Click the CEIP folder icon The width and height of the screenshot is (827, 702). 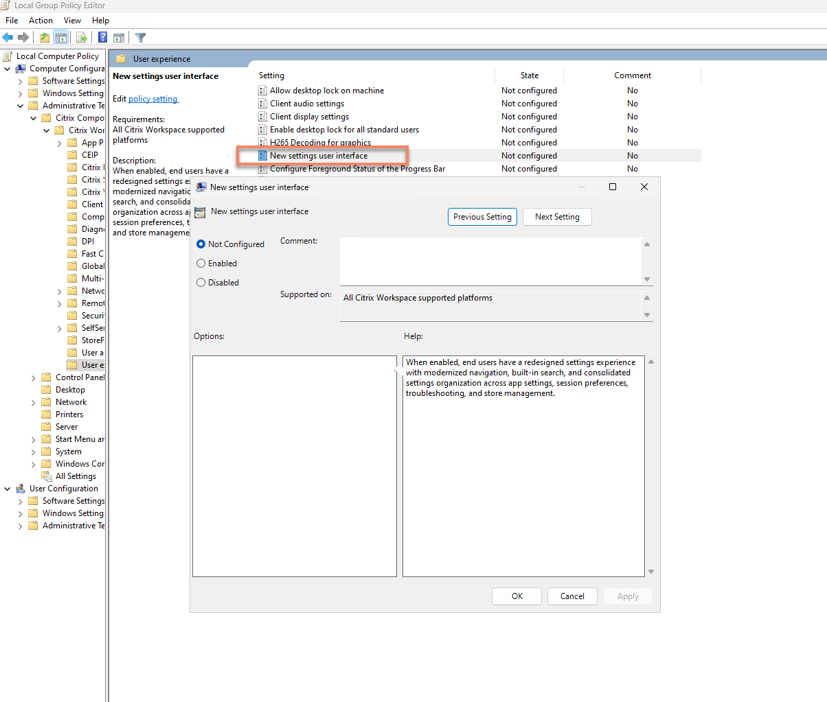[72, 155]
